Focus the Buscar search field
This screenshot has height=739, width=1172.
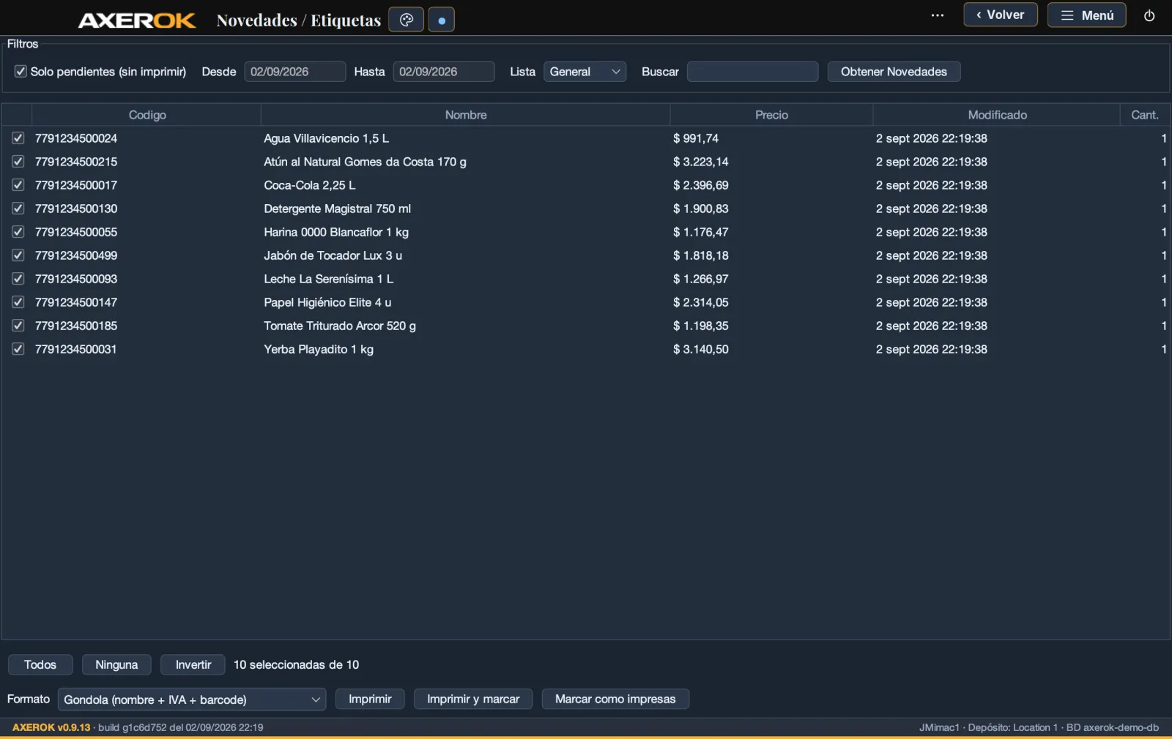pyautogui.click(x=752, y=72)
